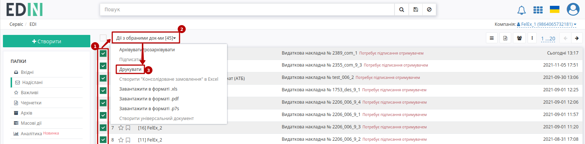The width and height of the screenshot is (585, 144).
Task: Select 'Підписати' menu item
Action: (130, 60)
